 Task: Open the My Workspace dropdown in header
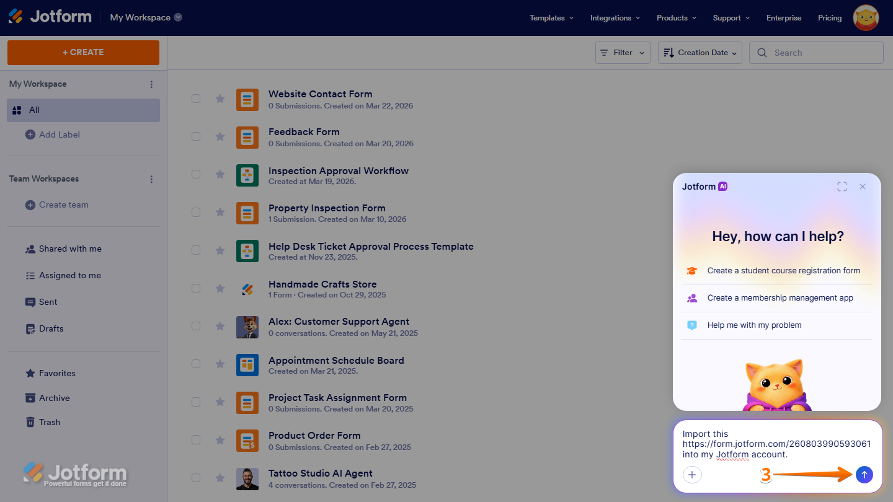pos(146,17)
